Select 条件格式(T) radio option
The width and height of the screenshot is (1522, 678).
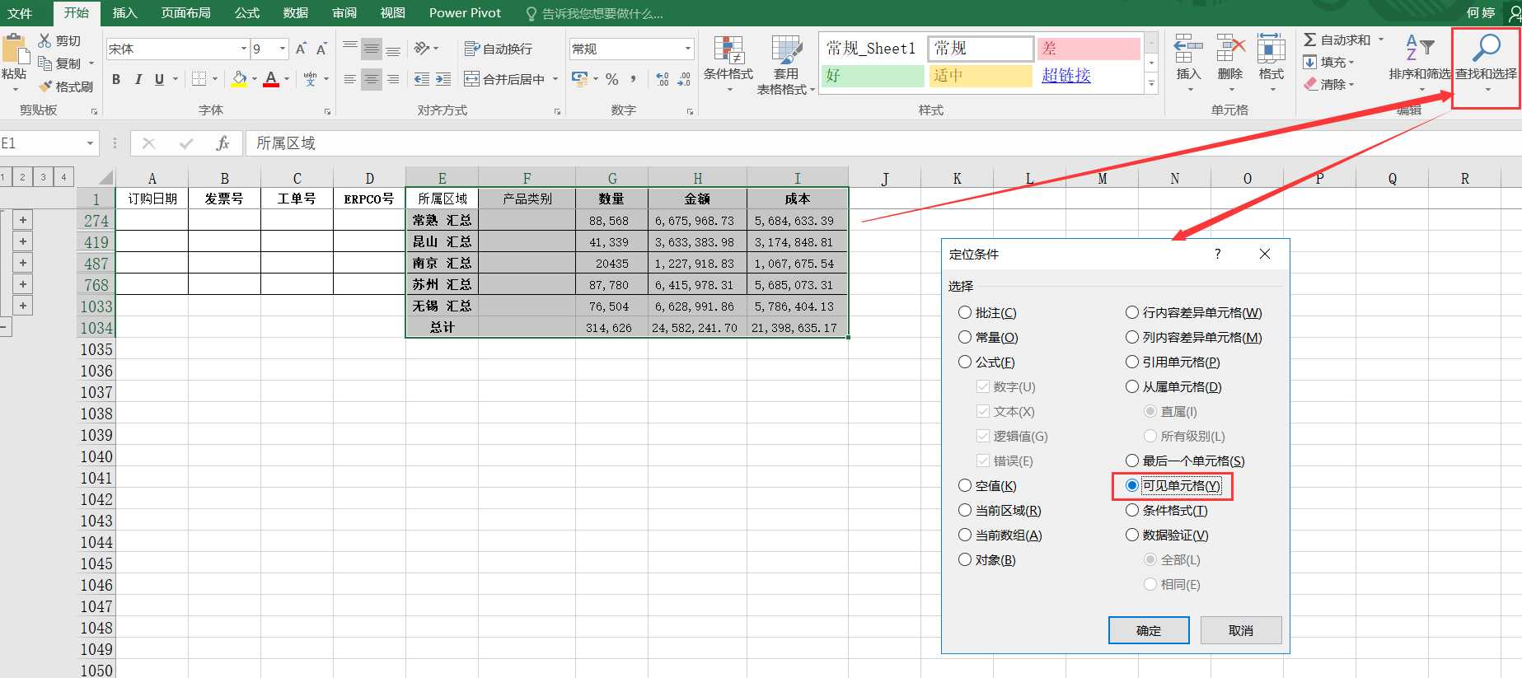click(x=1132, y=511)
